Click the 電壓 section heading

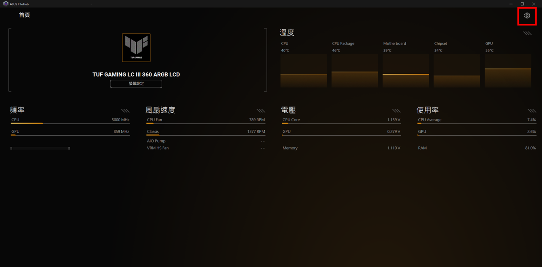point(289,110)
